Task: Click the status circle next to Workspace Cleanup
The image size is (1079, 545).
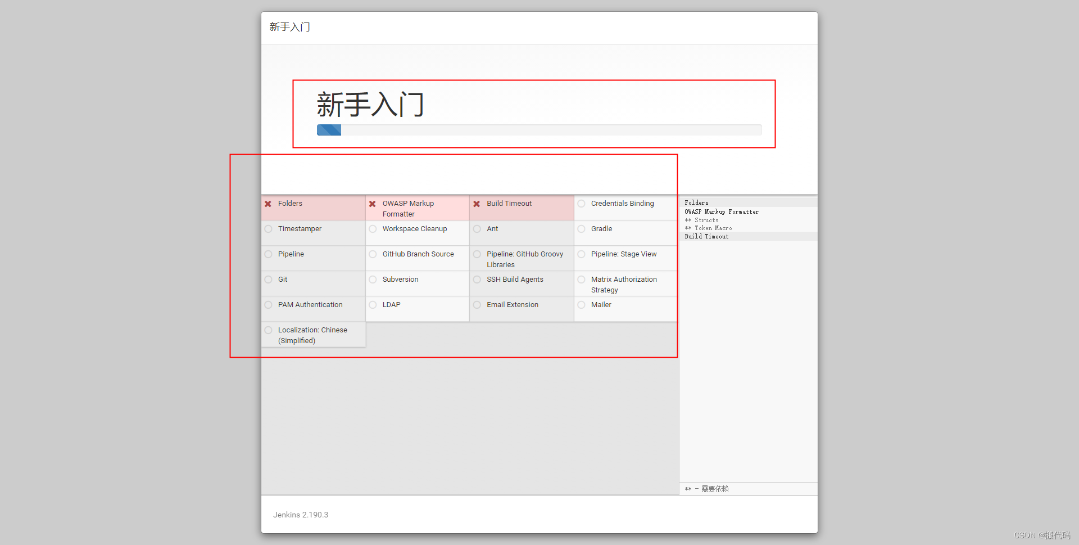Action: point(373,229)
